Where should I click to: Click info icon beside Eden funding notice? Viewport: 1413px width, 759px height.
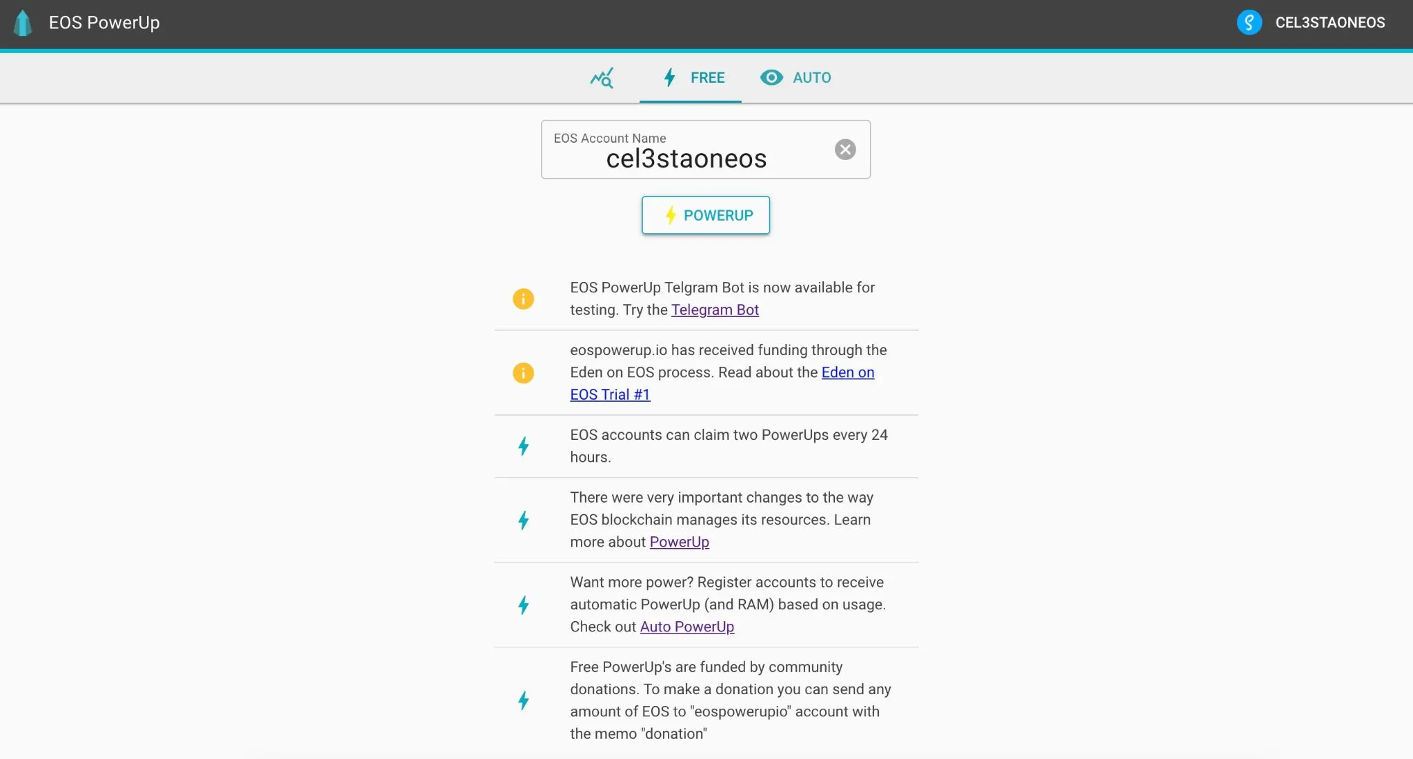pos(524,373)
